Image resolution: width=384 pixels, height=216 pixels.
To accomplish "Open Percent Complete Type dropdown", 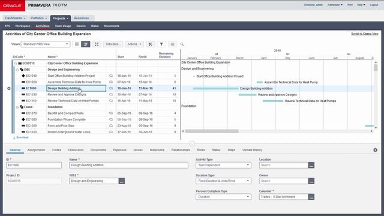I will [223, 197].
